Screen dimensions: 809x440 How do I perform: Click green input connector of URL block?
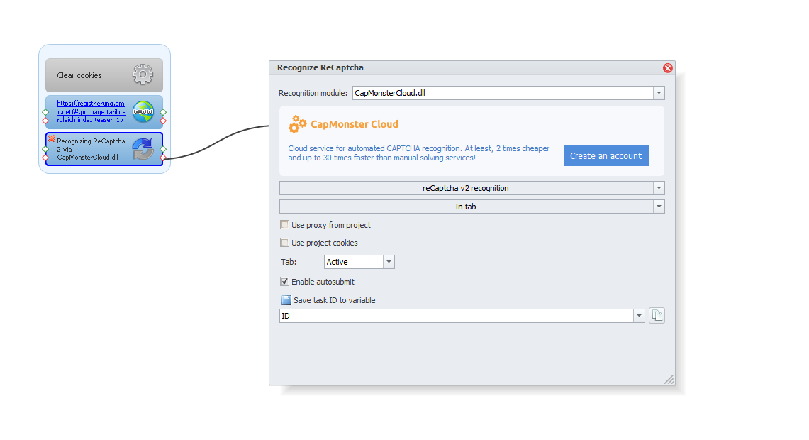pyautogui.click(x=45, y=112)
